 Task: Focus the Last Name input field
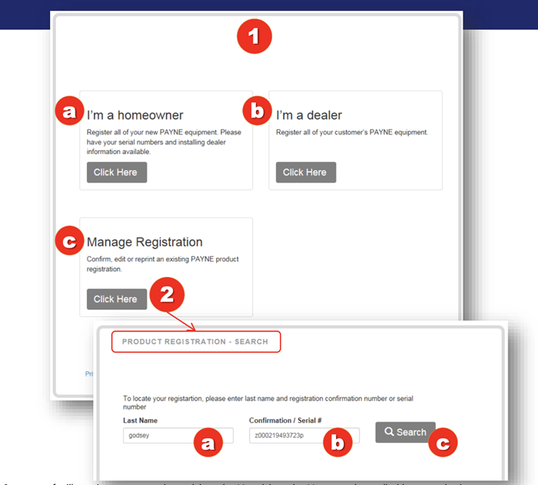tap(158, 436)
